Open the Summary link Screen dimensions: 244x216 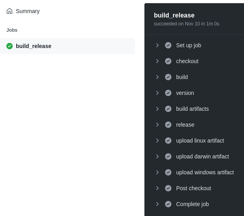coord(28,11)
